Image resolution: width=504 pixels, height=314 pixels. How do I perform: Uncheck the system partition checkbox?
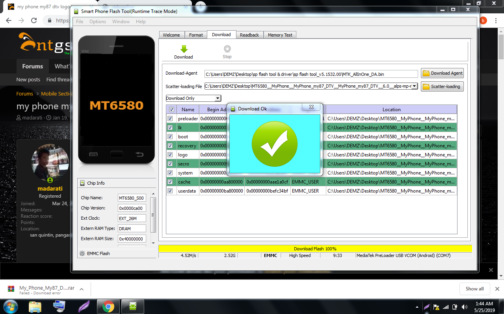coord(170,173)
